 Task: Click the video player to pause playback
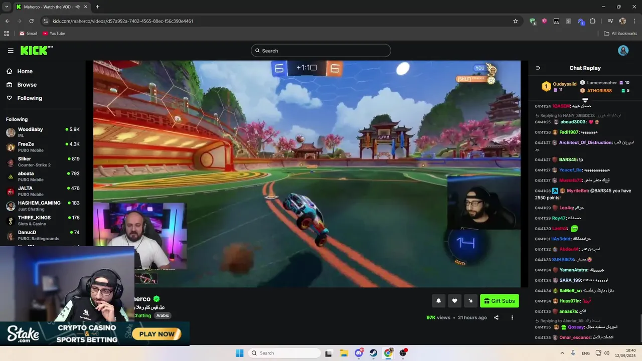pos(306,173)
